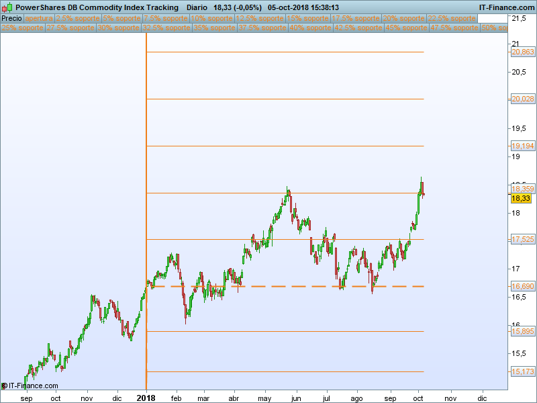Click the candlestick chart icon beside the title
This screenshot has width=537, height=403.
coord(7,7)
